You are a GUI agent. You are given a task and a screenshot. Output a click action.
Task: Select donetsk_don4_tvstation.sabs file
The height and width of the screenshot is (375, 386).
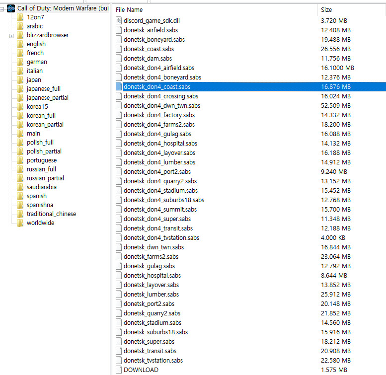point(161,237)
